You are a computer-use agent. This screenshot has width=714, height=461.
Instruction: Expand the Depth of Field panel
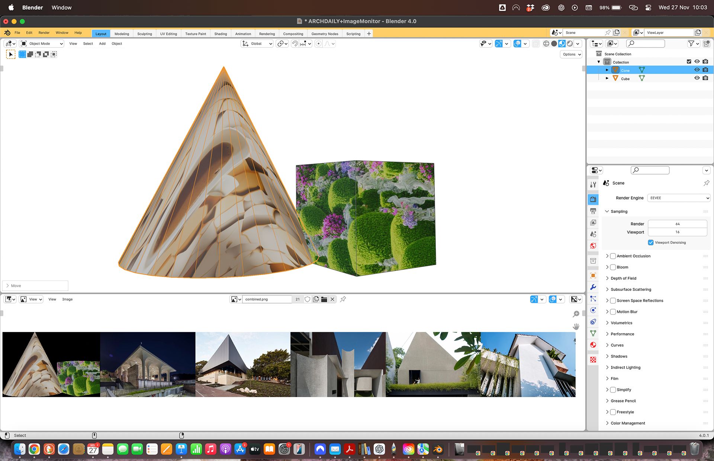tap(623, 278)
